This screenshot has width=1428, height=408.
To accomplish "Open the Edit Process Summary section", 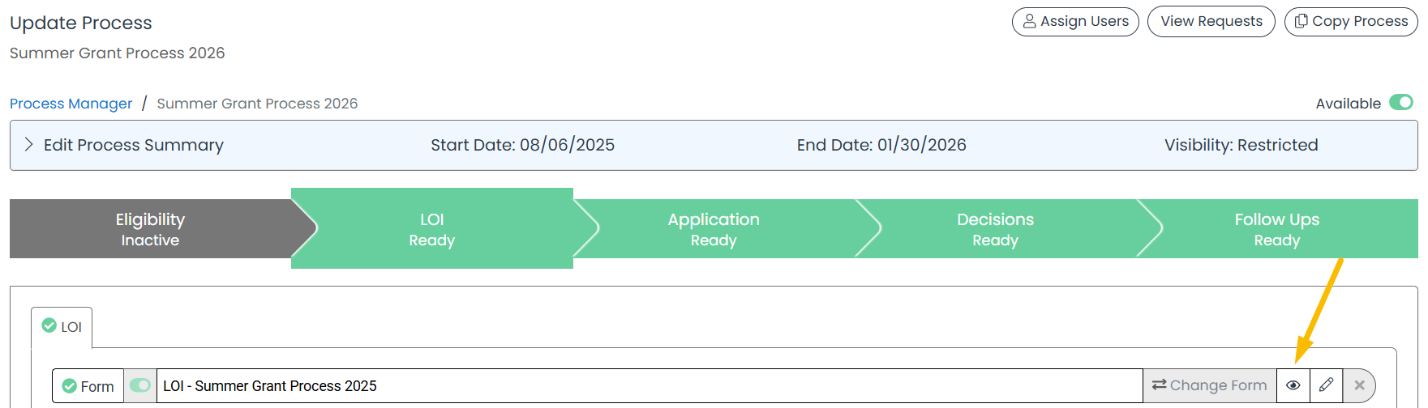I will click(x=134, y=145).
